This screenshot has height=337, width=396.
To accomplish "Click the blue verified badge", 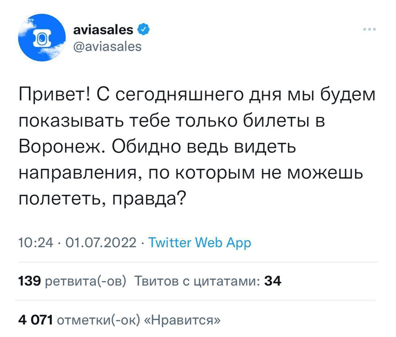I will click(x=144, y=30).
